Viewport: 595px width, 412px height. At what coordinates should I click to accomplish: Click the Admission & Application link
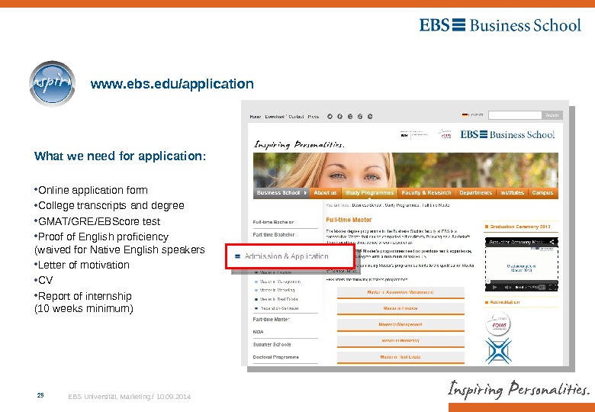287,256
